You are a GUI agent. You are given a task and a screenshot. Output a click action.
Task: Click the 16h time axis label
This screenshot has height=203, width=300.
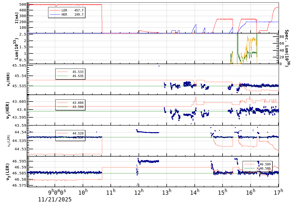click(251, 192)
